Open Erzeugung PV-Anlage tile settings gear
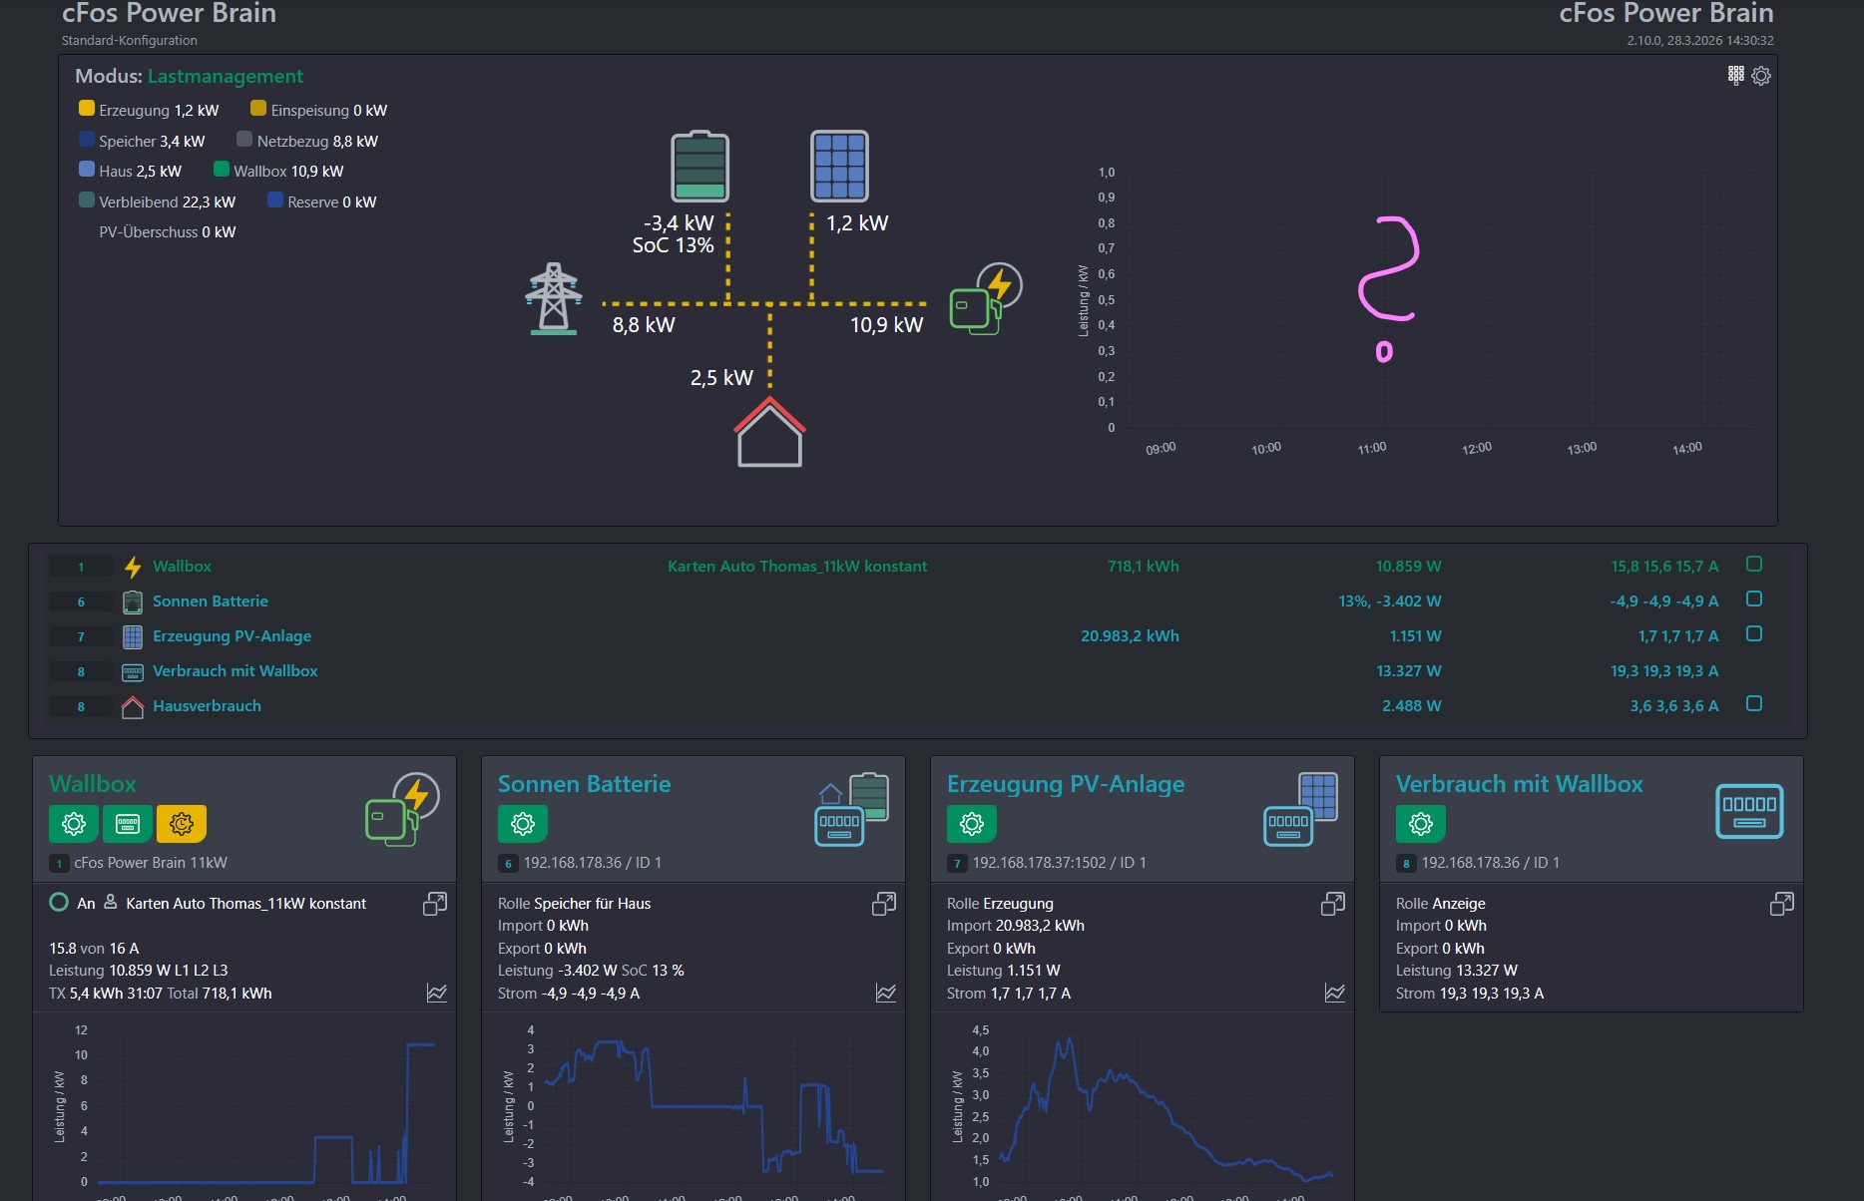The width and height of the screenshot is (1864, 1201). point(972,824)
